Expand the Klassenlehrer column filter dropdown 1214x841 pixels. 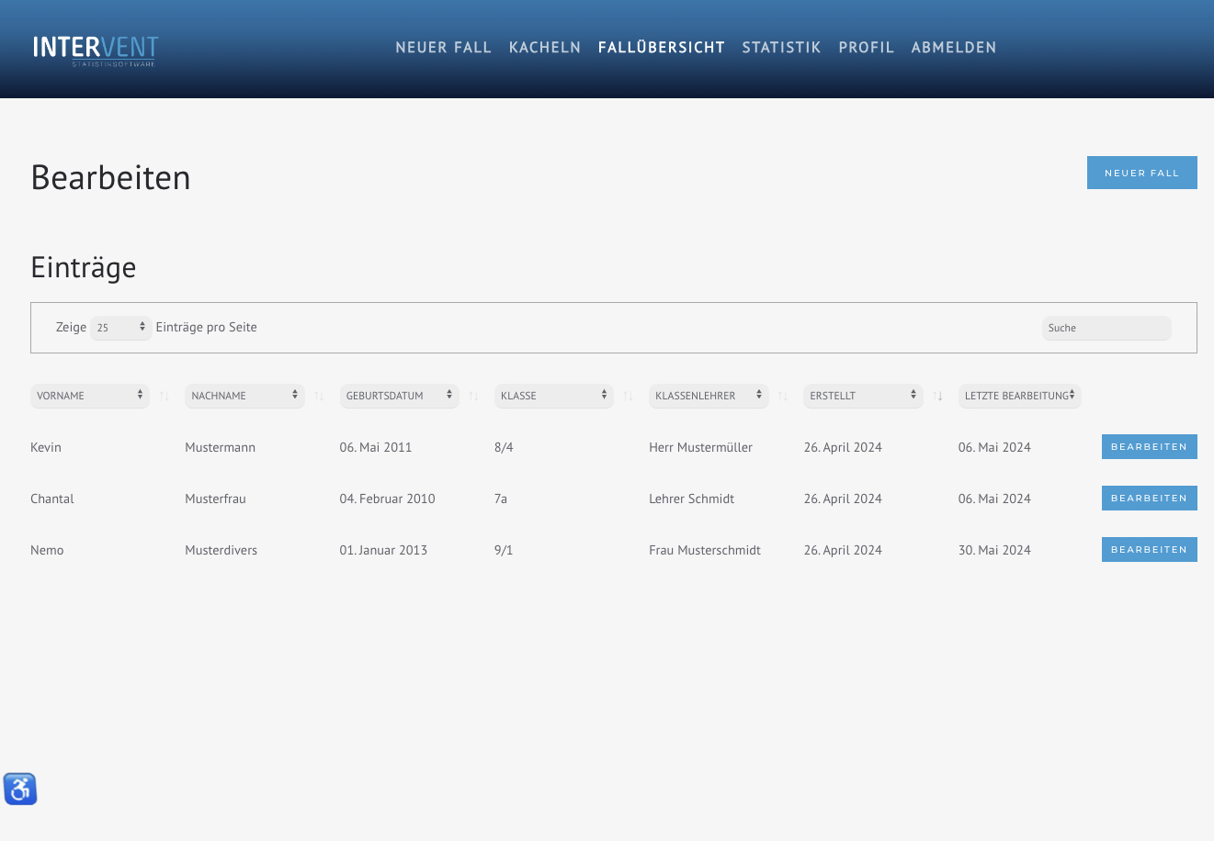point(709,396)
